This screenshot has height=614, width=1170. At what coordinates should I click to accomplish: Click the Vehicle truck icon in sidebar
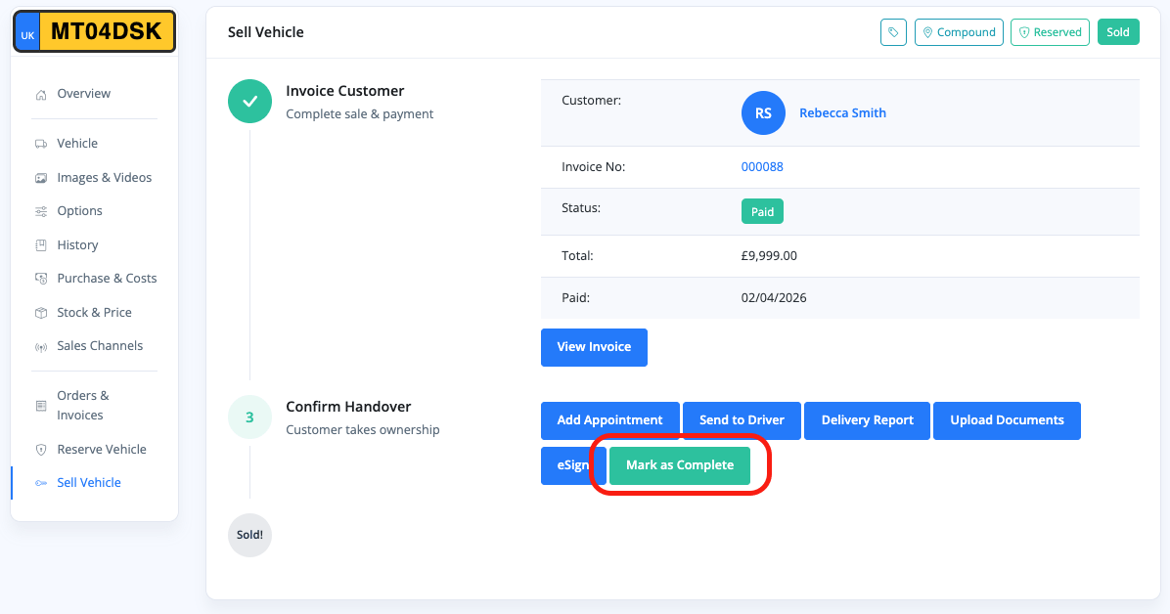pos(41,144)
